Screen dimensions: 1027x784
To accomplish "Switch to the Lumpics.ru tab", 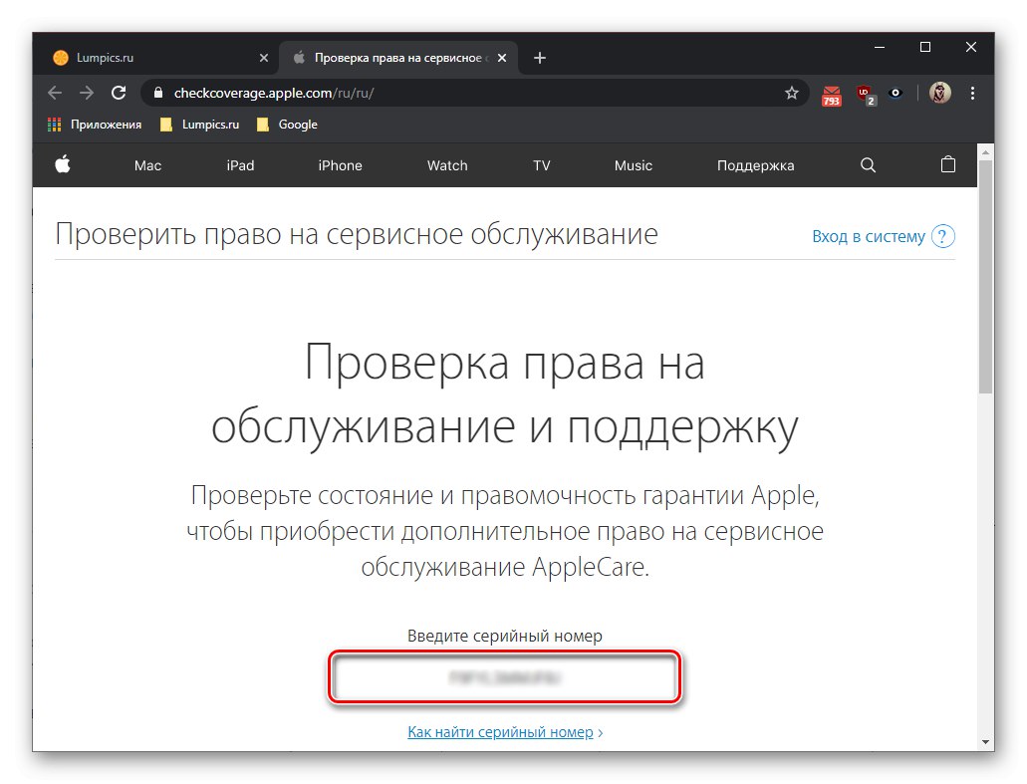I will point(158,58).
